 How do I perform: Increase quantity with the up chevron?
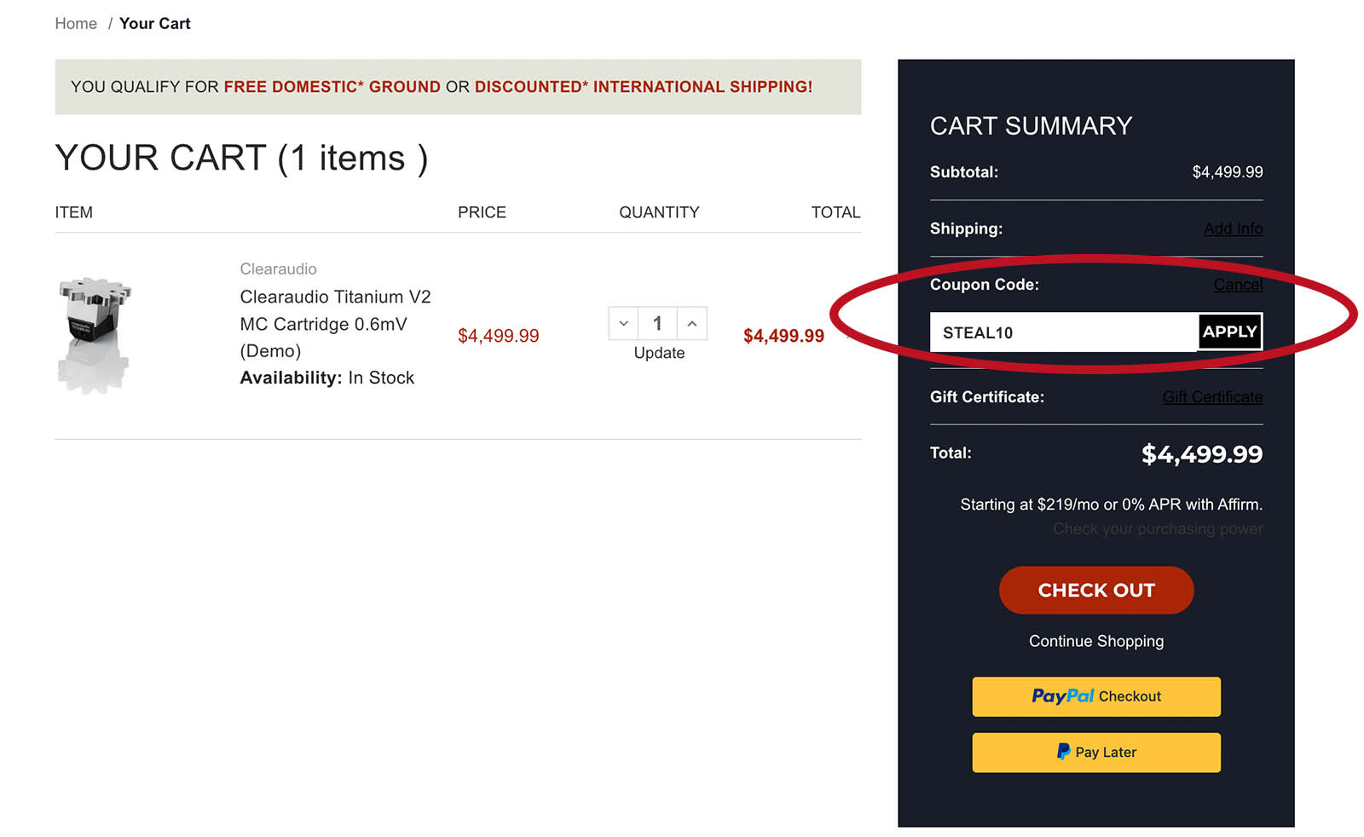click(x=692, y=323)
